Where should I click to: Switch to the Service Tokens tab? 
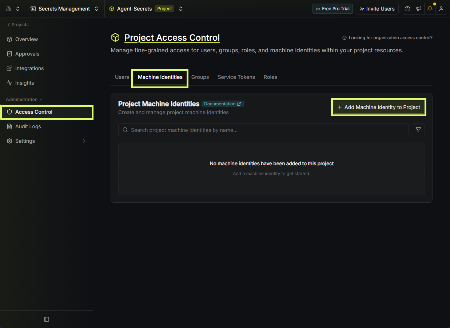click(x=236, y=77)
